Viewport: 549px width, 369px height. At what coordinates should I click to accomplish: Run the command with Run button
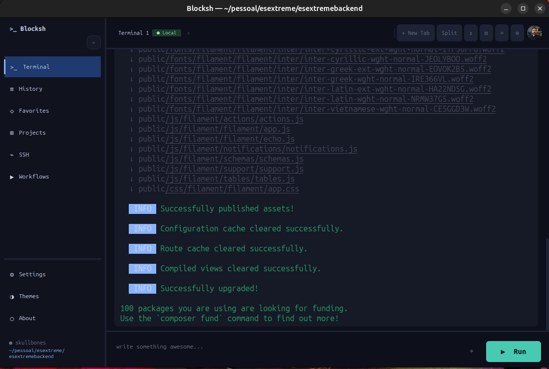point(513,352)
